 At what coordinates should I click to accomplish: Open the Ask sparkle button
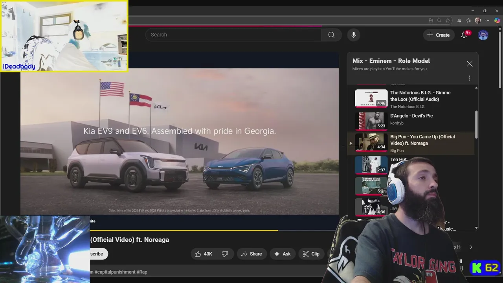pyautogui.click(x=282, y=254)
